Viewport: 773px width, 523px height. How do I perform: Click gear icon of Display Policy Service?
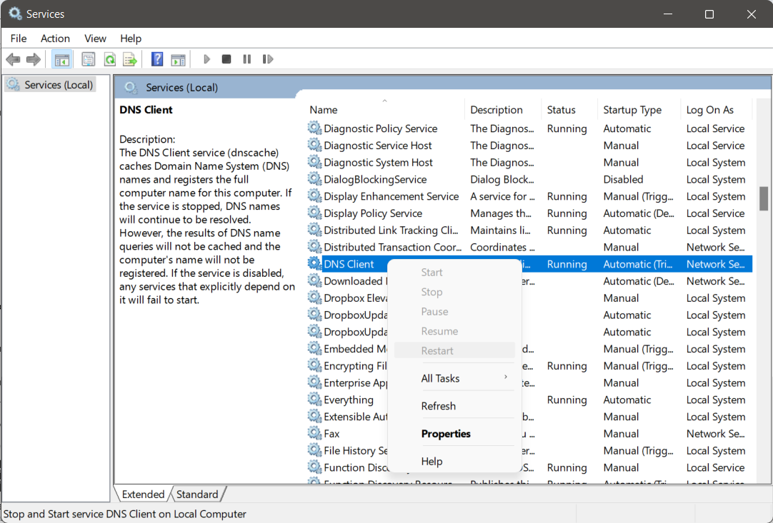point(314,213)
